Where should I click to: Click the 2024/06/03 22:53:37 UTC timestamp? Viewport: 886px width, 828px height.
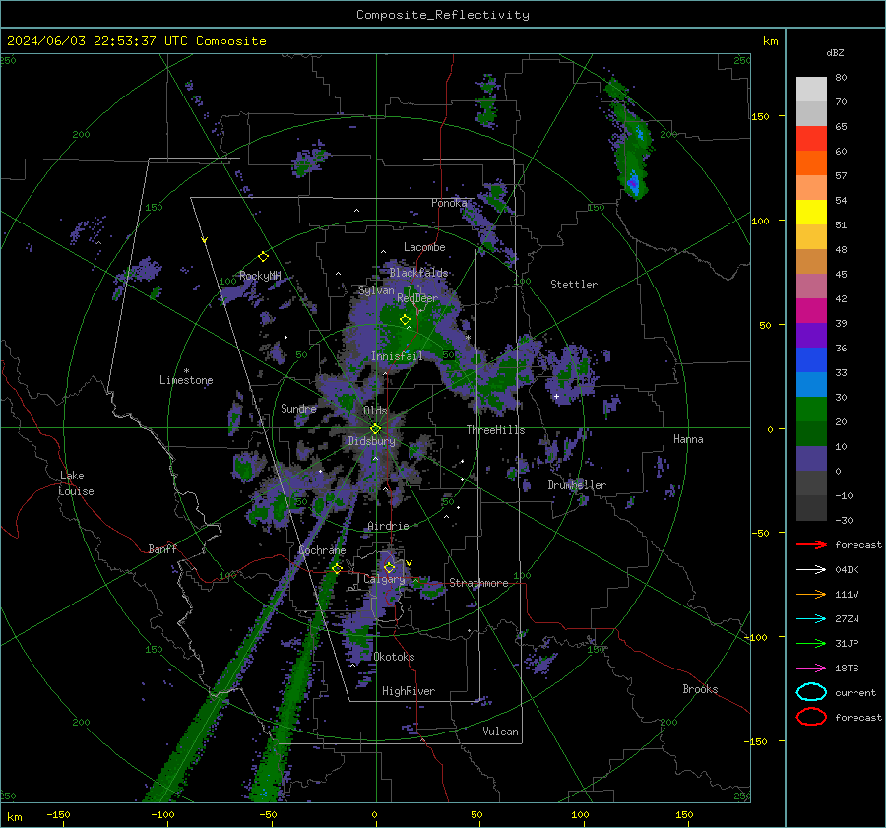tap(97, 41)
